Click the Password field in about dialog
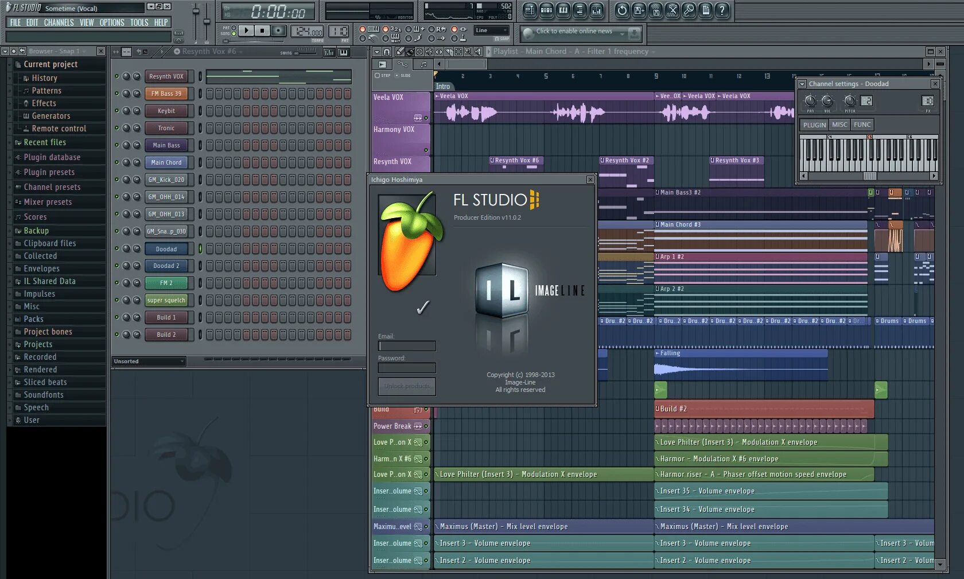The height and width of the screenshot is (579, 964). click(x=407, y=368)
